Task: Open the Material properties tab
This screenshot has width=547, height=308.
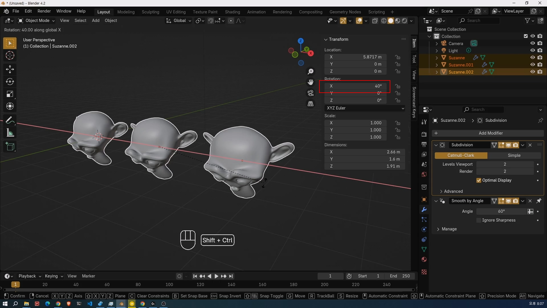Action: coord(424,259)
